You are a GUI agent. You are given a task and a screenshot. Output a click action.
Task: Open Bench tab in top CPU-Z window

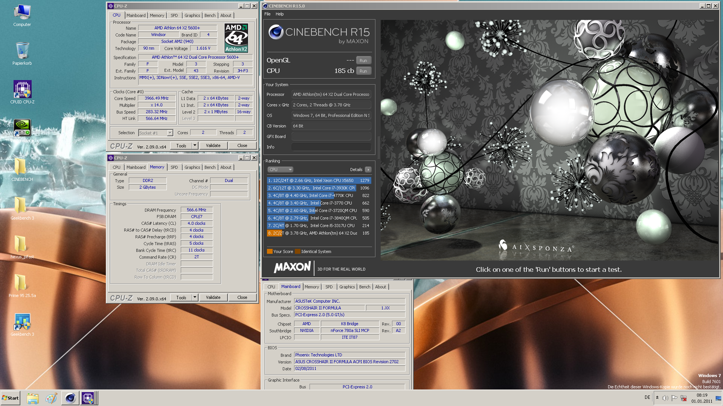(210, 15)
